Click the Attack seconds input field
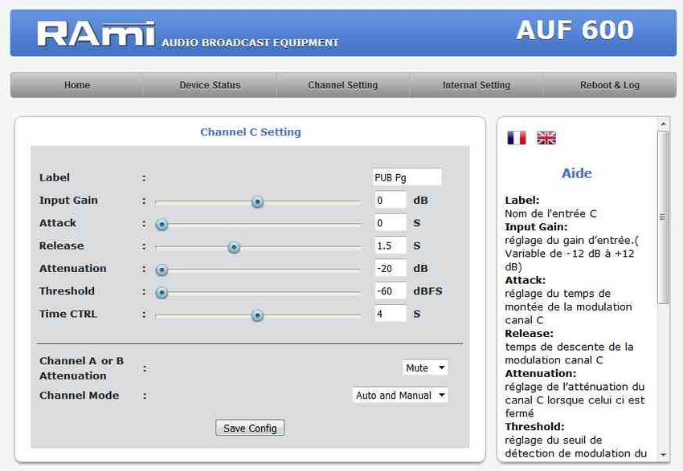Image resolution: width=683 pixels, height=471 pixels. pos(390,223)
